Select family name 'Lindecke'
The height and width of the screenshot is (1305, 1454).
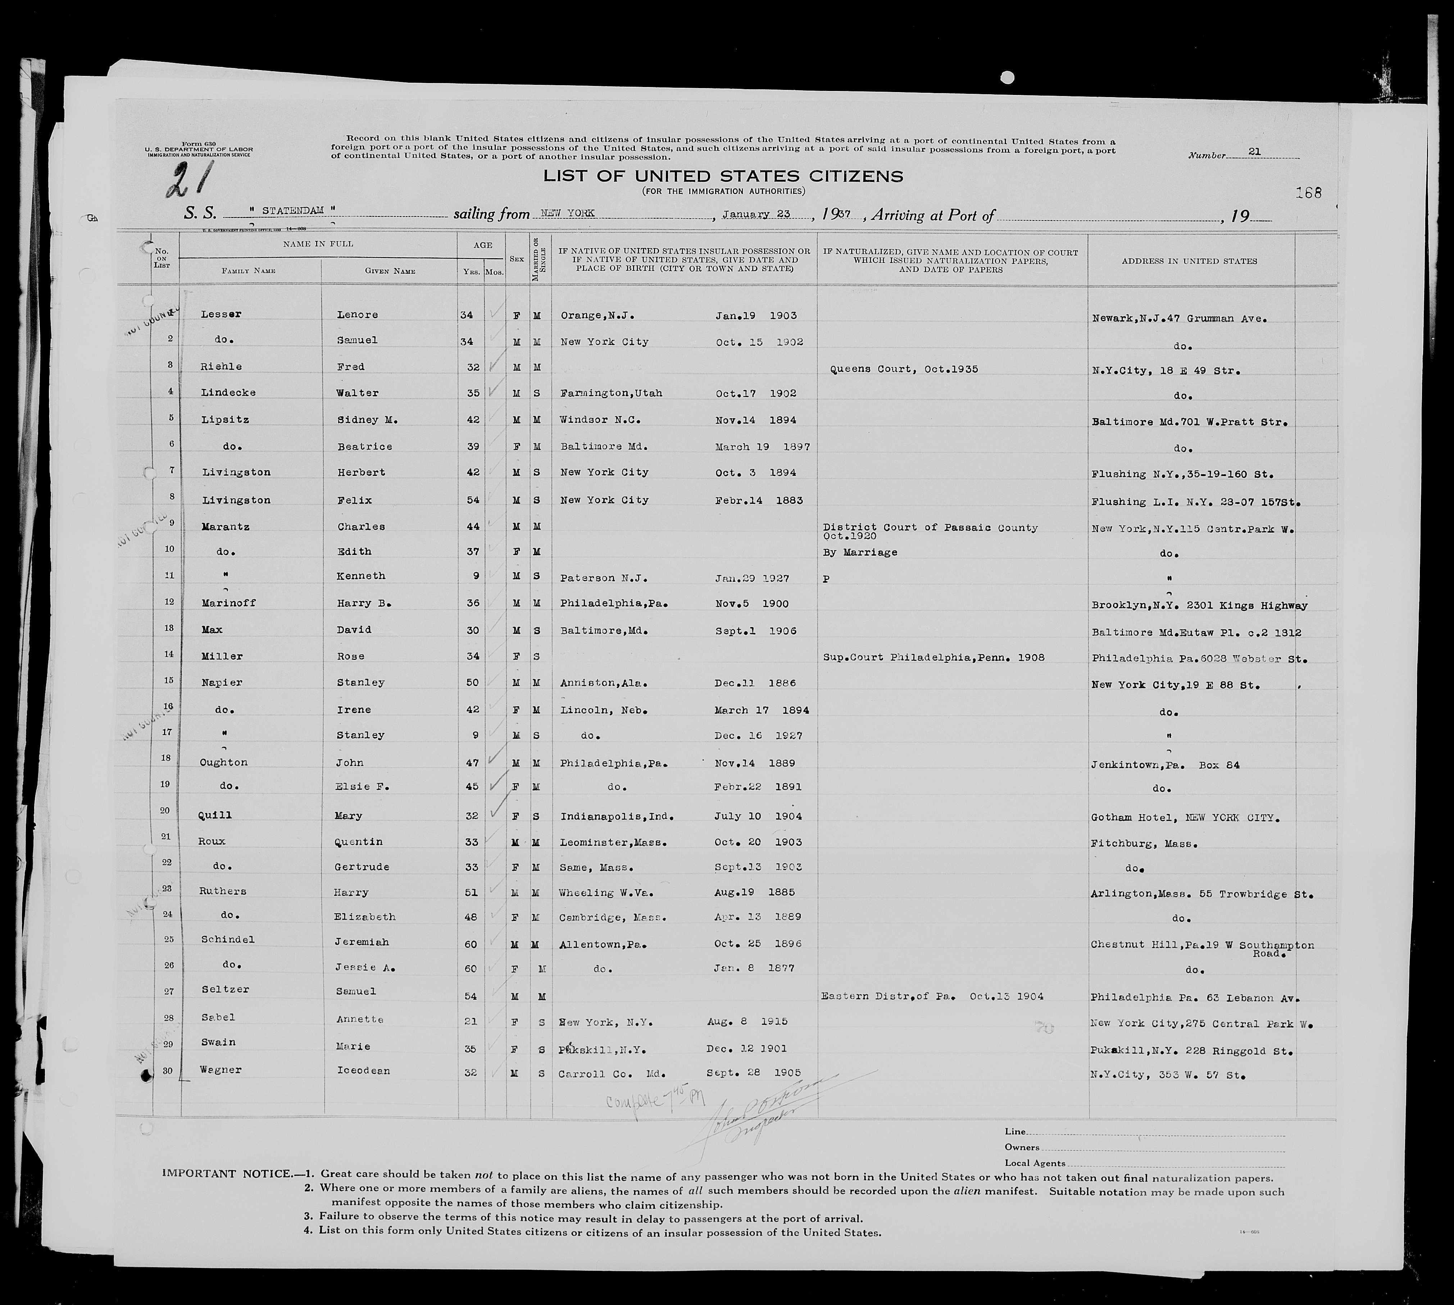coord(228,392)
